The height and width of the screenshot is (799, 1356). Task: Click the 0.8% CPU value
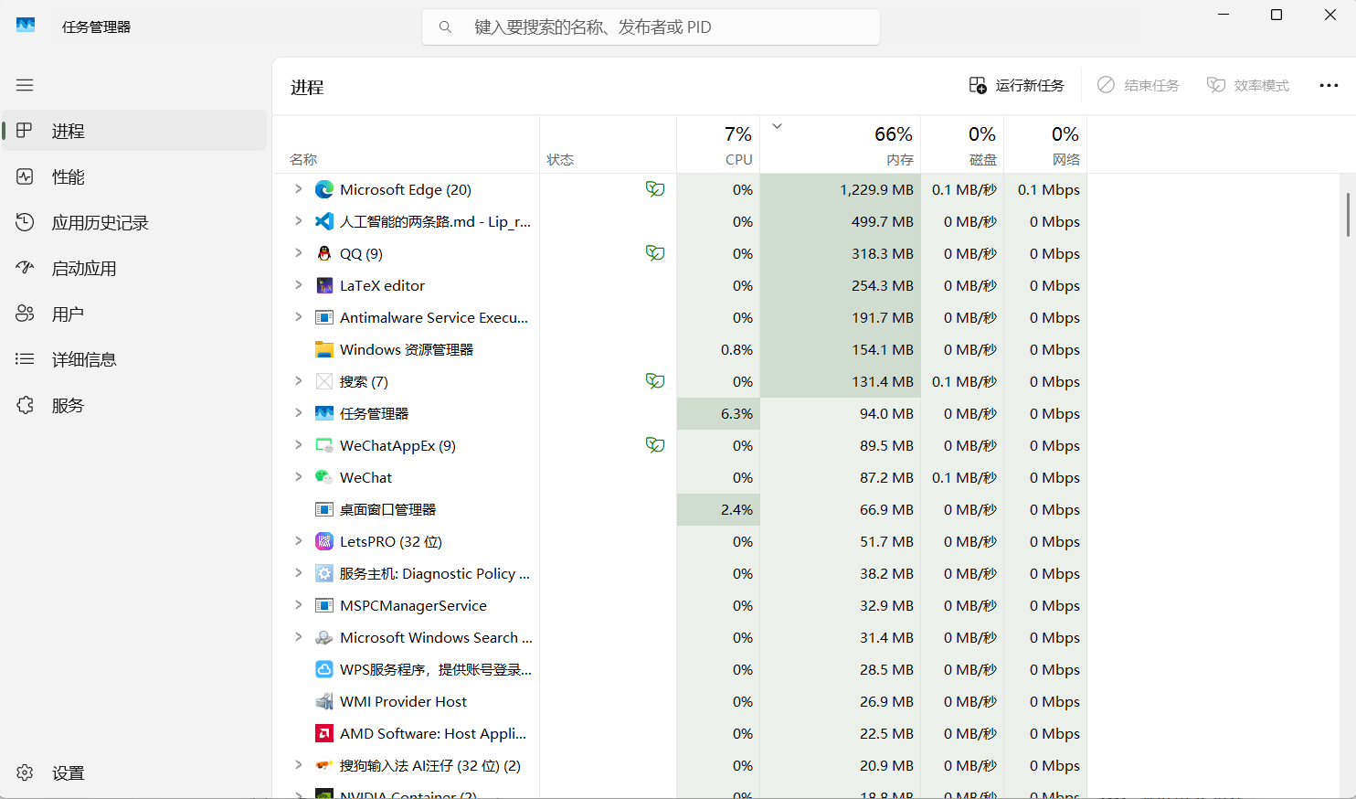(736, 349)
